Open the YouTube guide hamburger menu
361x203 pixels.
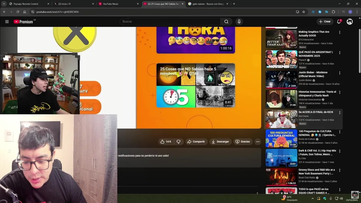click(x=7, y=21)
